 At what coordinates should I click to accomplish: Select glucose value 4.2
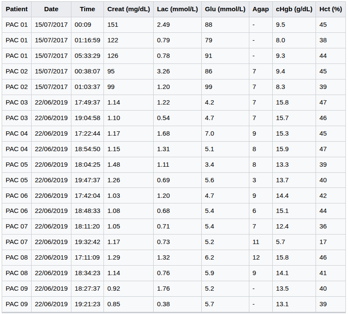[225, 102]
